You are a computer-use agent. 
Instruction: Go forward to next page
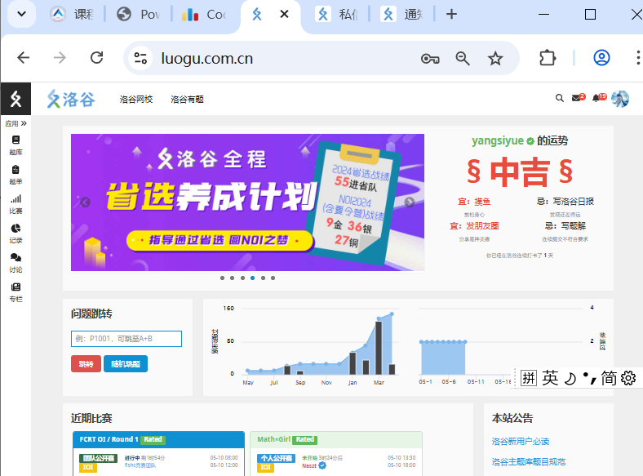tap(60, 58)
